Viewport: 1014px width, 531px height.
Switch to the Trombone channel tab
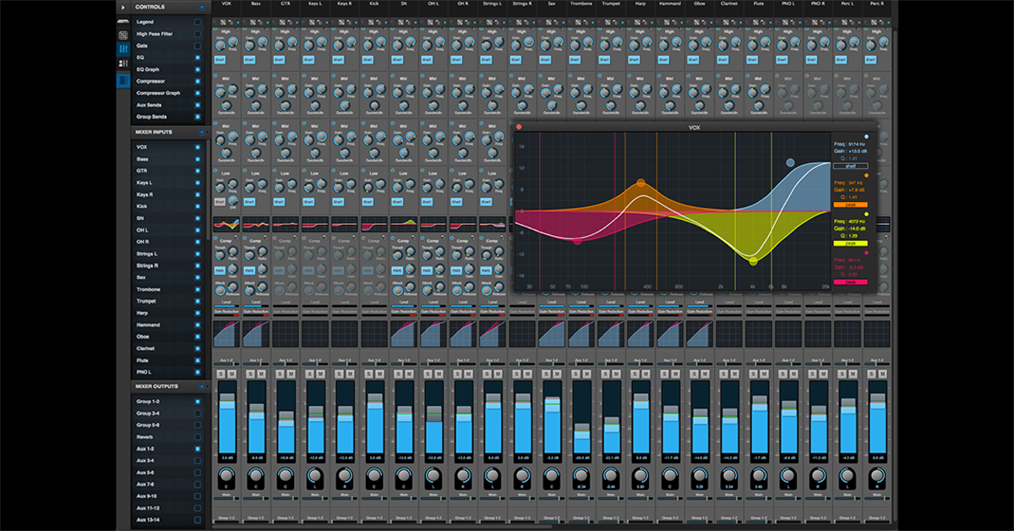pos(581,4)
